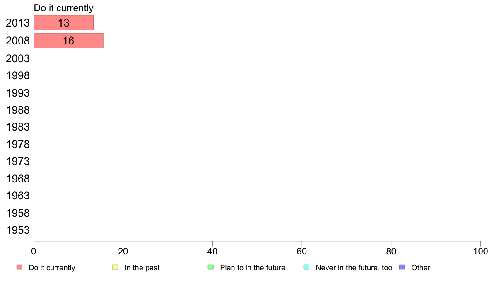Click the yellow 'In the past' legend swatch

115,267
